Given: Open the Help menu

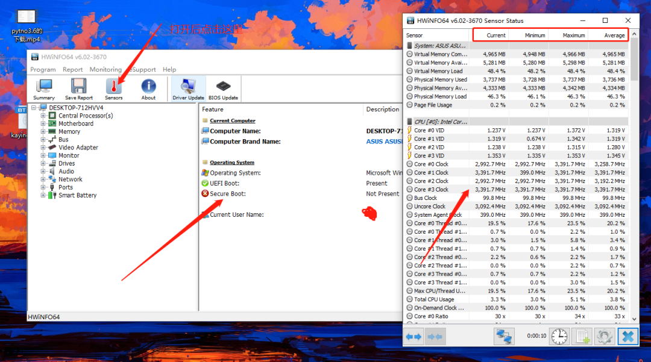Looking at the screenshot, I should click(169, 70).
